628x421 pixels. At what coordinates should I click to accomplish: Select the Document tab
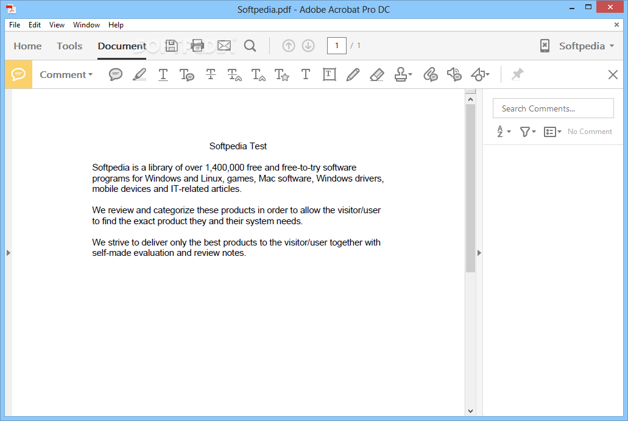point(122,46)
